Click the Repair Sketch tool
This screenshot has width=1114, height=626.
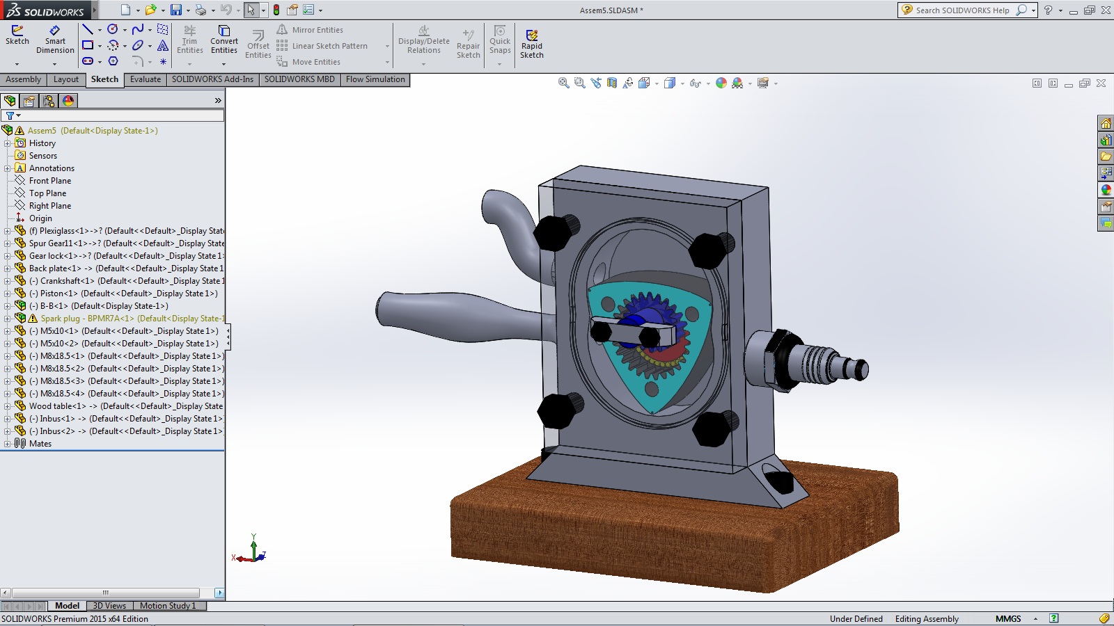469,45
